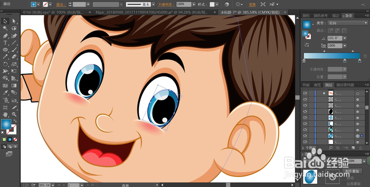Select the Direct Selection tool
The width and height of the screenshot is (370, 187).
[x=14, y=21]
